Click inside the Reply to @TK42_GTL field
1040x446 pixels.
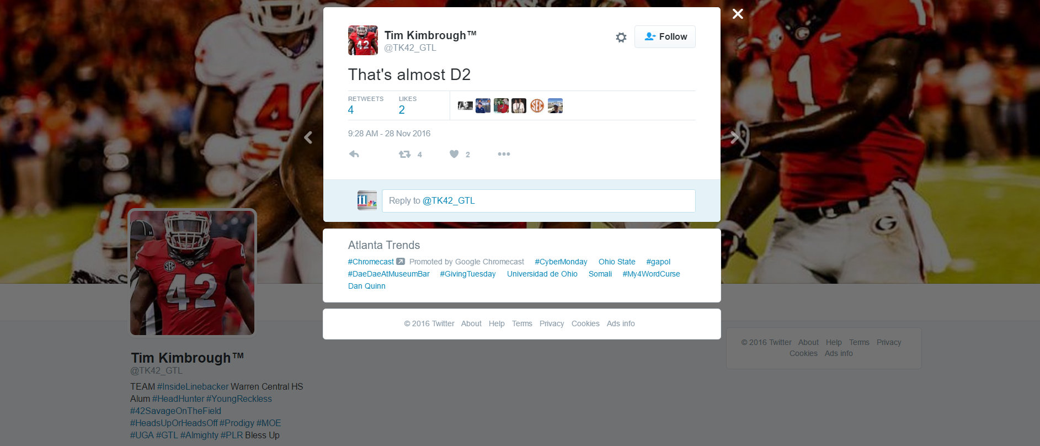(x=538, y=201)
